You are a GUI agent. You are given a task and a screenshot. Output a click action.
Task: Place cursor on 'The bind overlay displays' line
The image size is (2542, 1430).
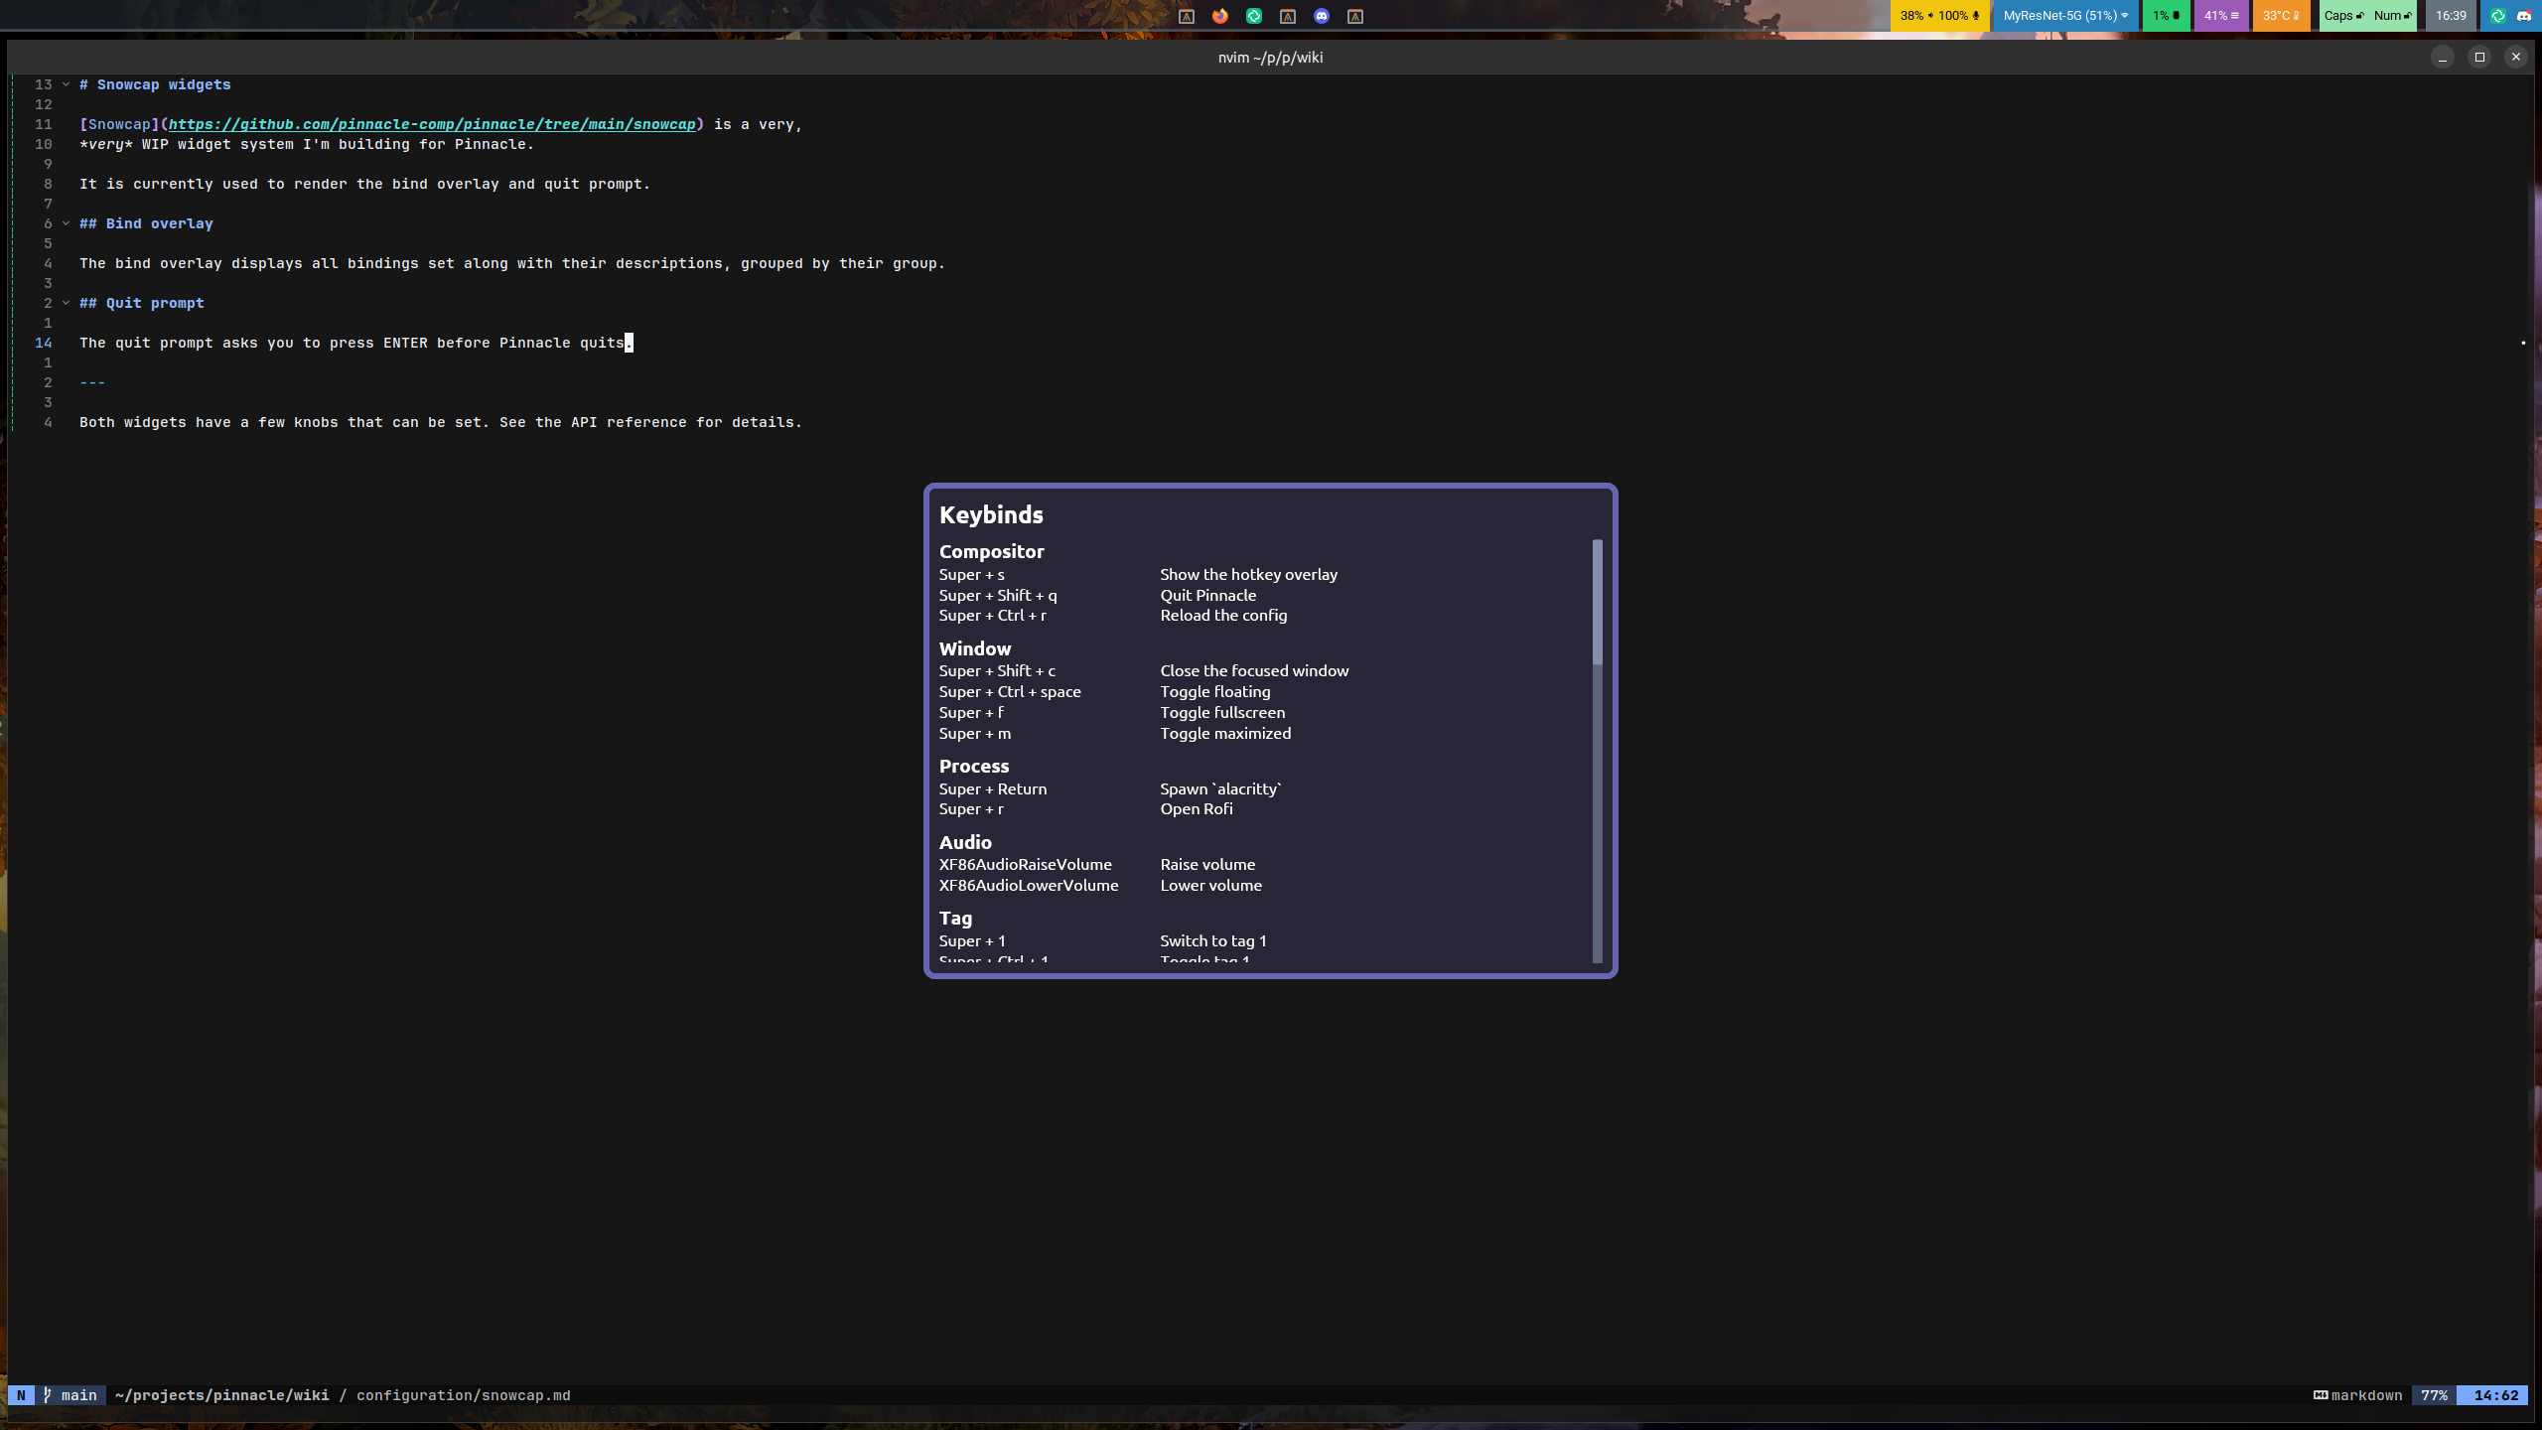(x=512, y=263)
